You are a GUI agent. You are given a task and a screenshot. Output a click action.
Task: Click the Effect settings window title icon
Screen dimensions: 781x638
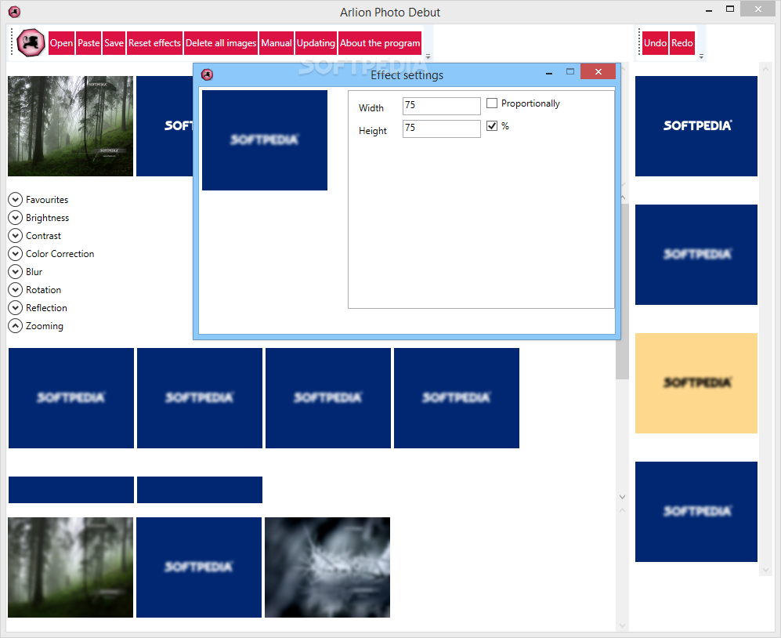208,74
